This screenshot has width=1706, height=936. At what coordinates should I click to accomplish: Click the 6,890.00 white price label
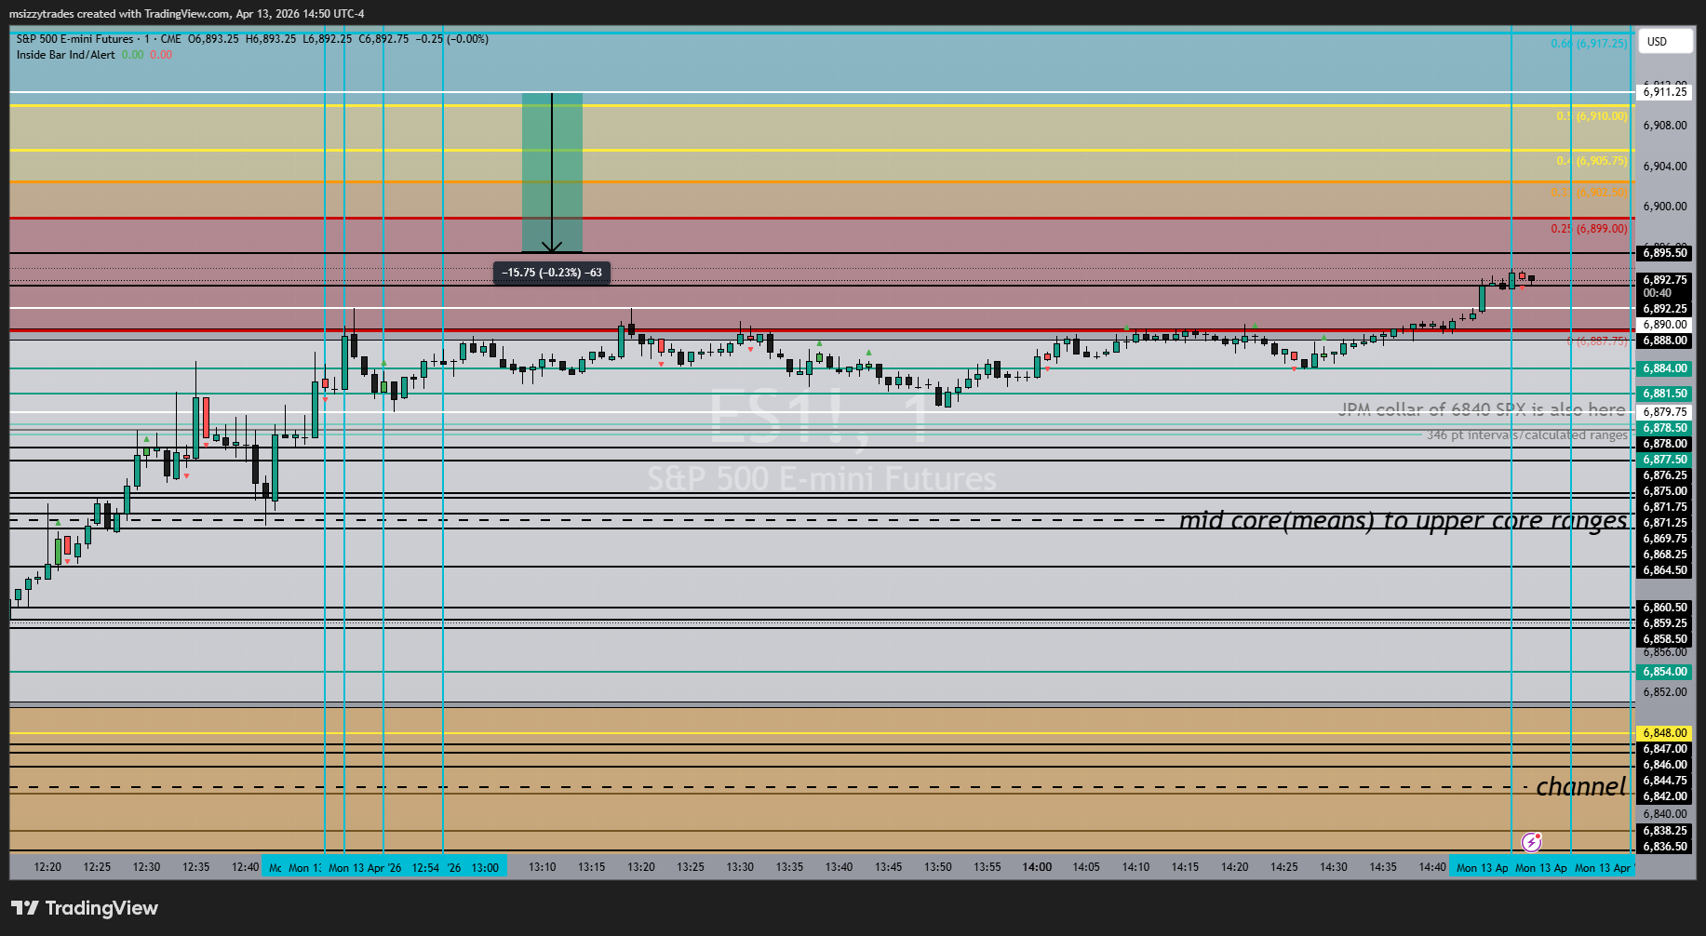click(x=1665, y=325)
